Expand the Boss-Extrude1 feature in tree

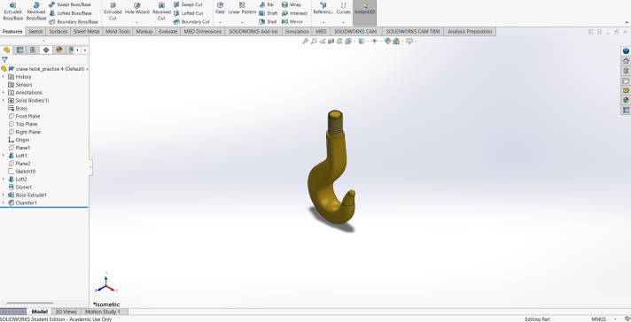4,195
